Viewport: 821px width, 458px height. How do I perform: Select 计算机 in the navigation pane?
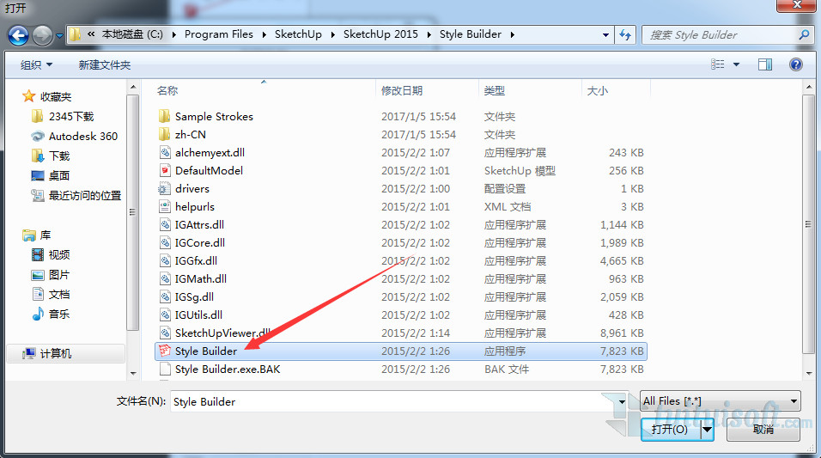coord(56,353)
